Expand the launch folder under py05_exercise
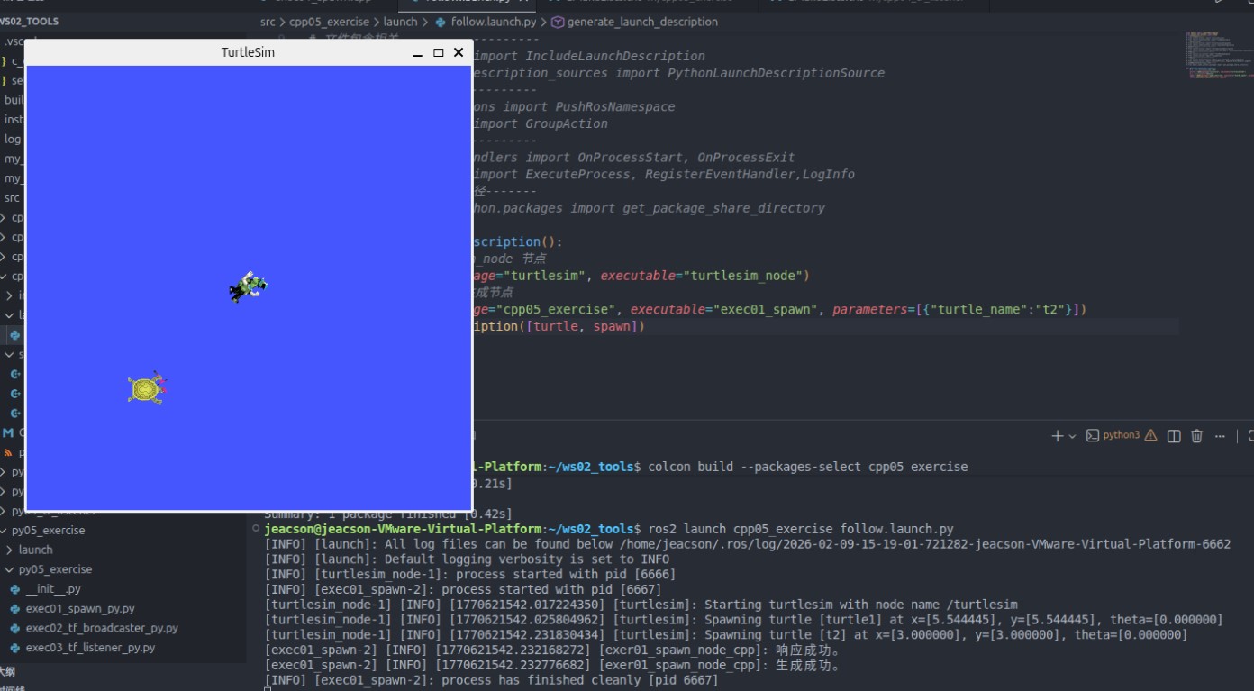Image resolution: width=1254 pixels, height=691 pixels. [35, 550]
